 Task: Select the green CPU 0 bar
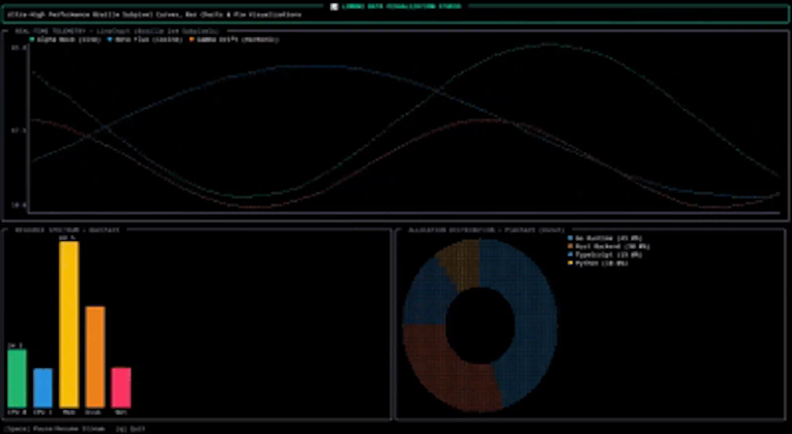pos(17,379)
